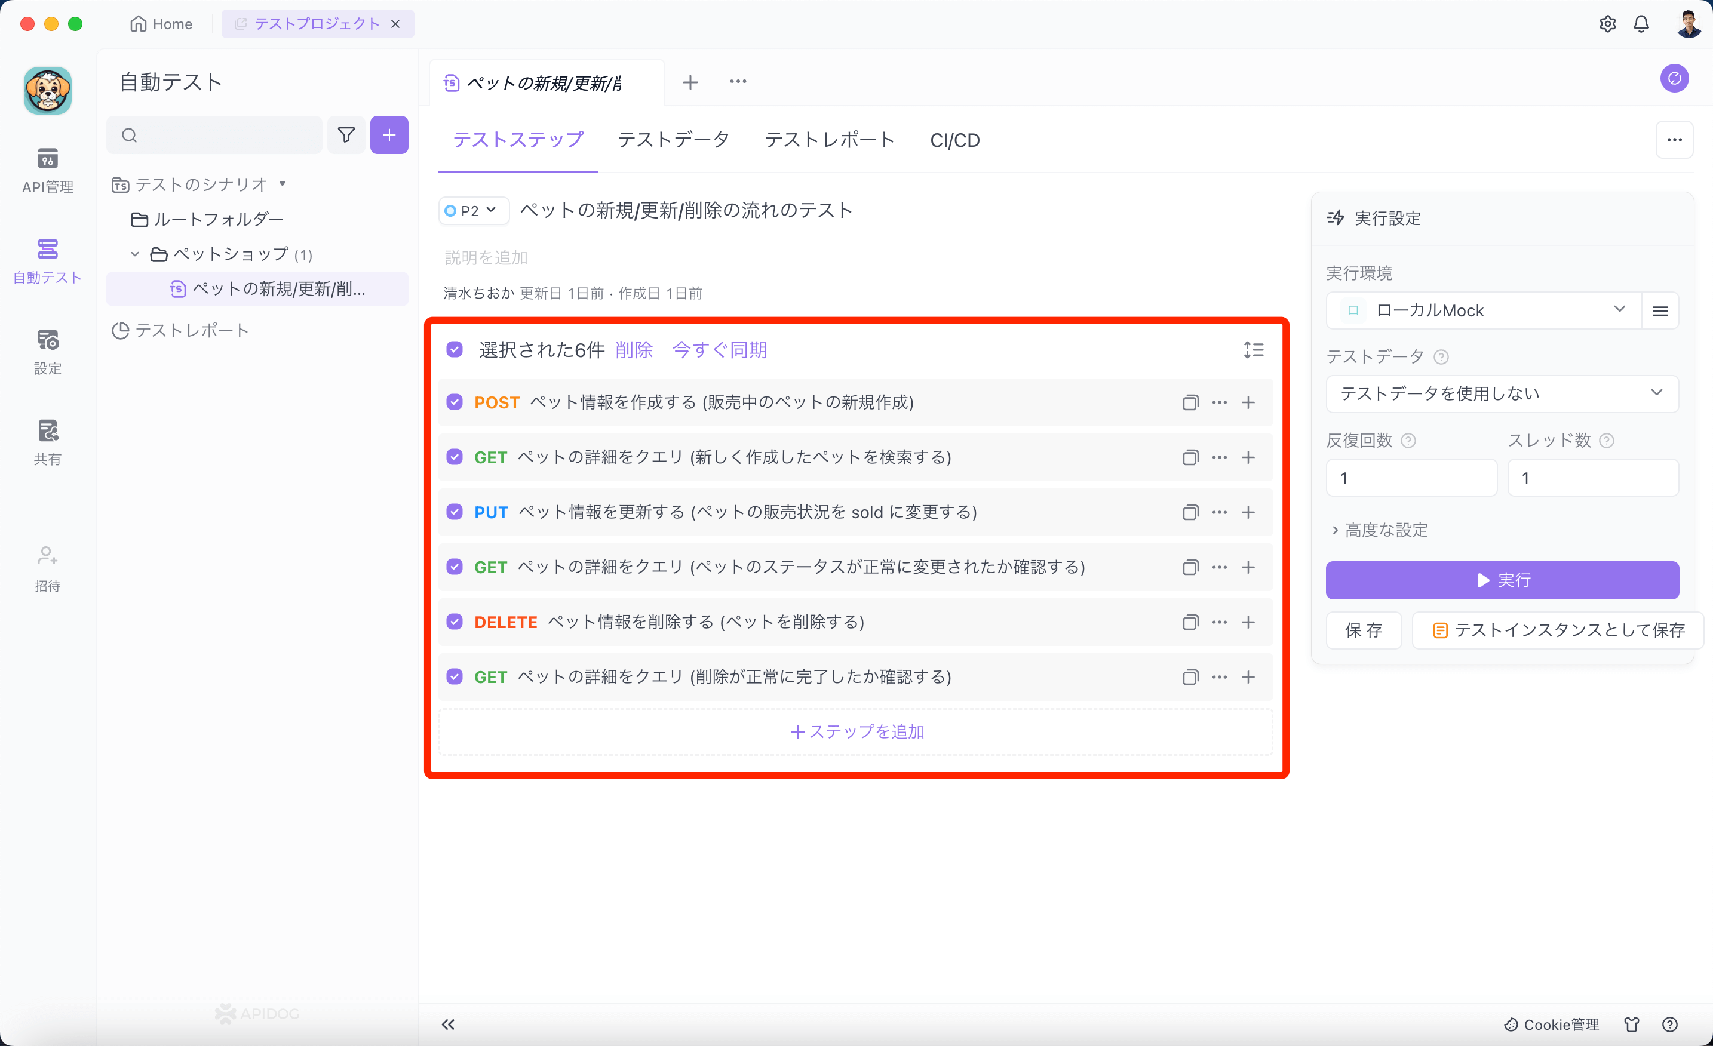Open Cookie管理
This screenshot has width=1713, height=1046.
[x=1552, y=1025]
